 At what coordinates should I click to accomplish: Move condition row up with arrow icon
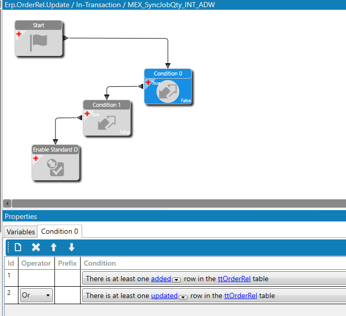pyautogui.click(x=53, y=247)
